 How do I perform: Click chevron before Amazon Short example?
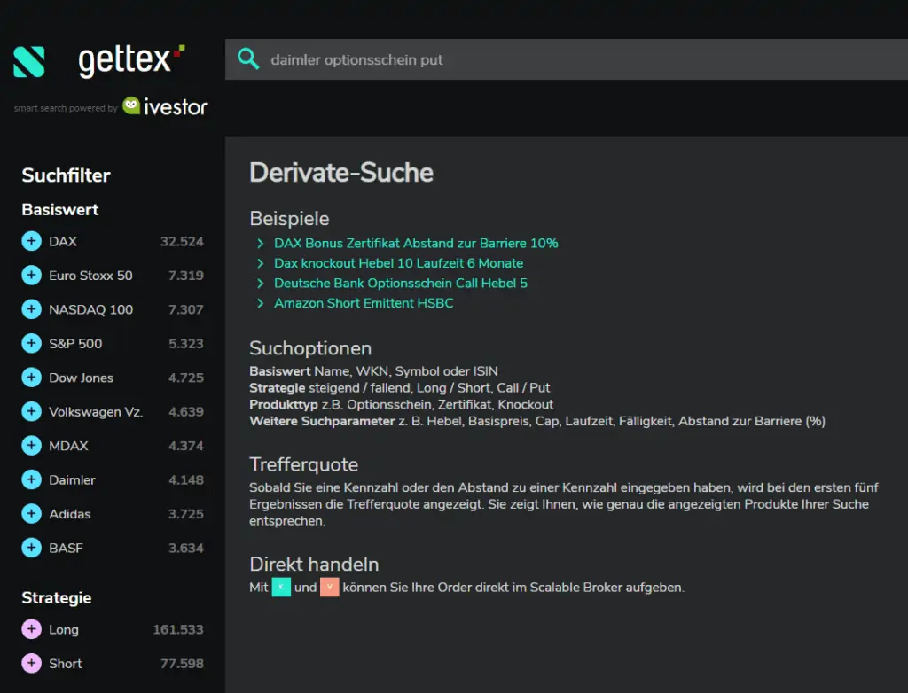(260, 303)
